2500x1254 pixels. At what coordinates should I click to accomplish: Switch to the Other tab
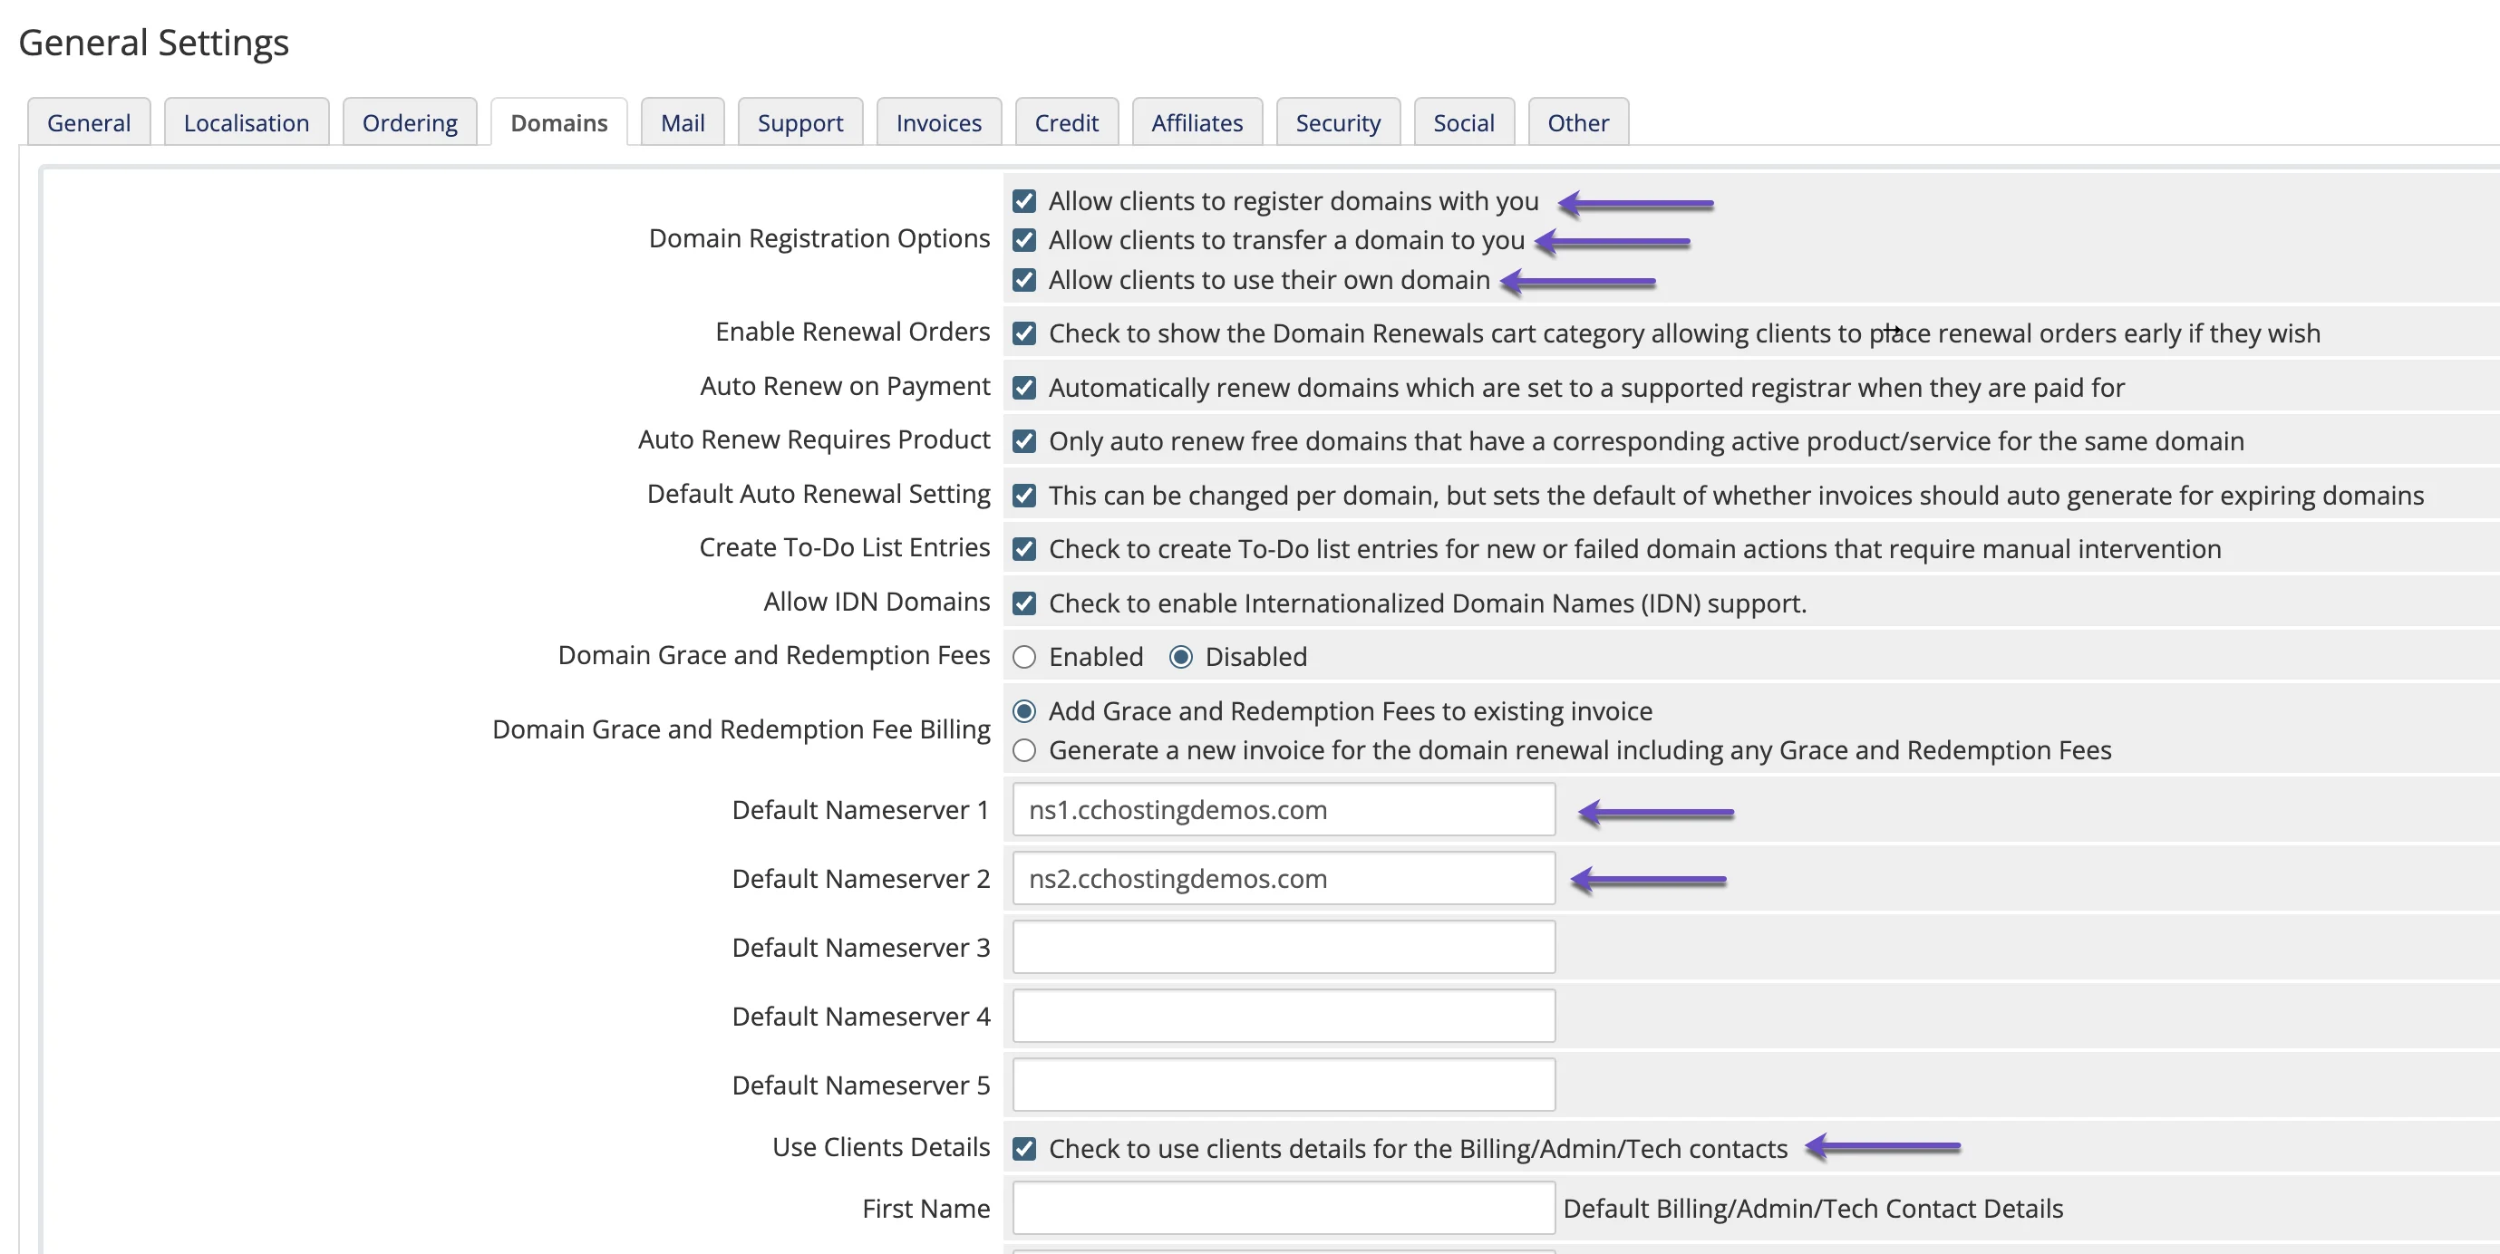tap(1577, 122)
